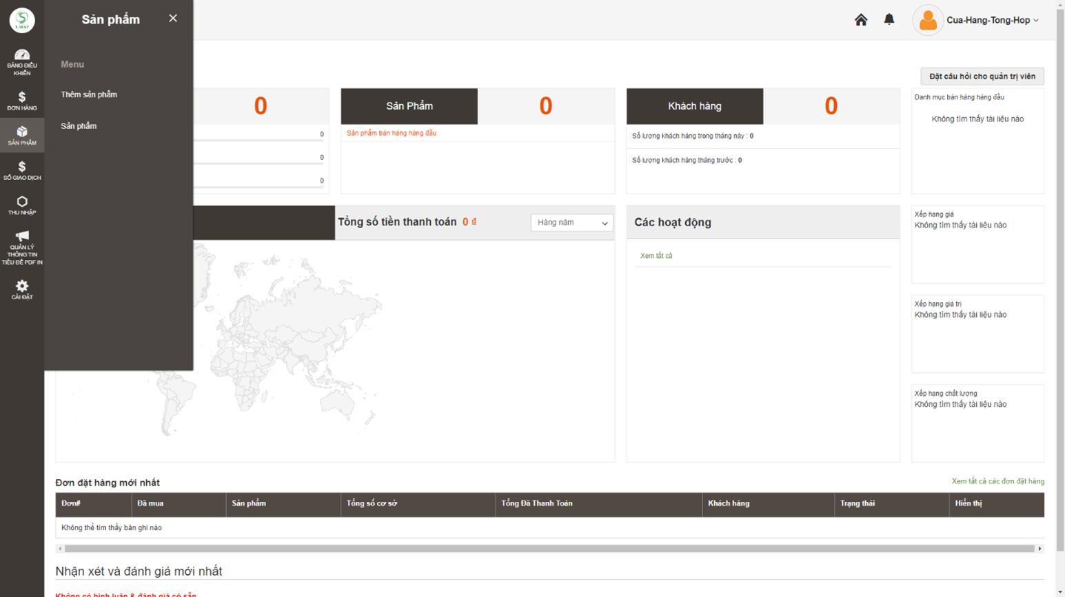Open the Hàng năm period dropdown

(x=571, y=223)
